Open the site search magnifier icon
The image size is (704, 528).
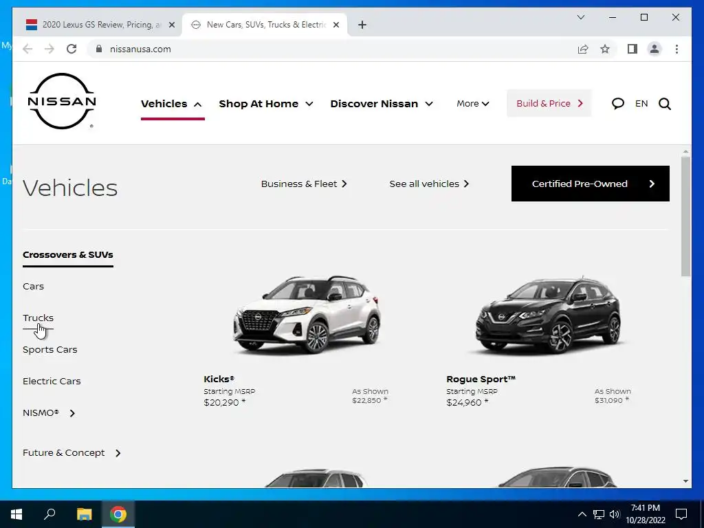(x=665, y=104)
